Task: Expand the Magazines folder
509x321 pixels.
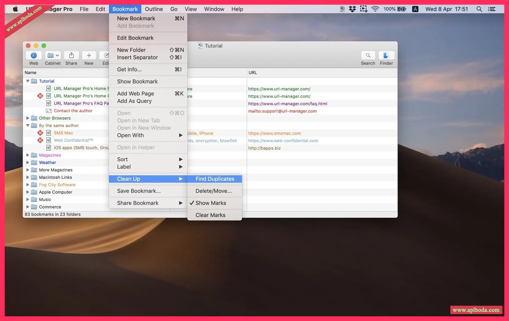Action: 28,155
